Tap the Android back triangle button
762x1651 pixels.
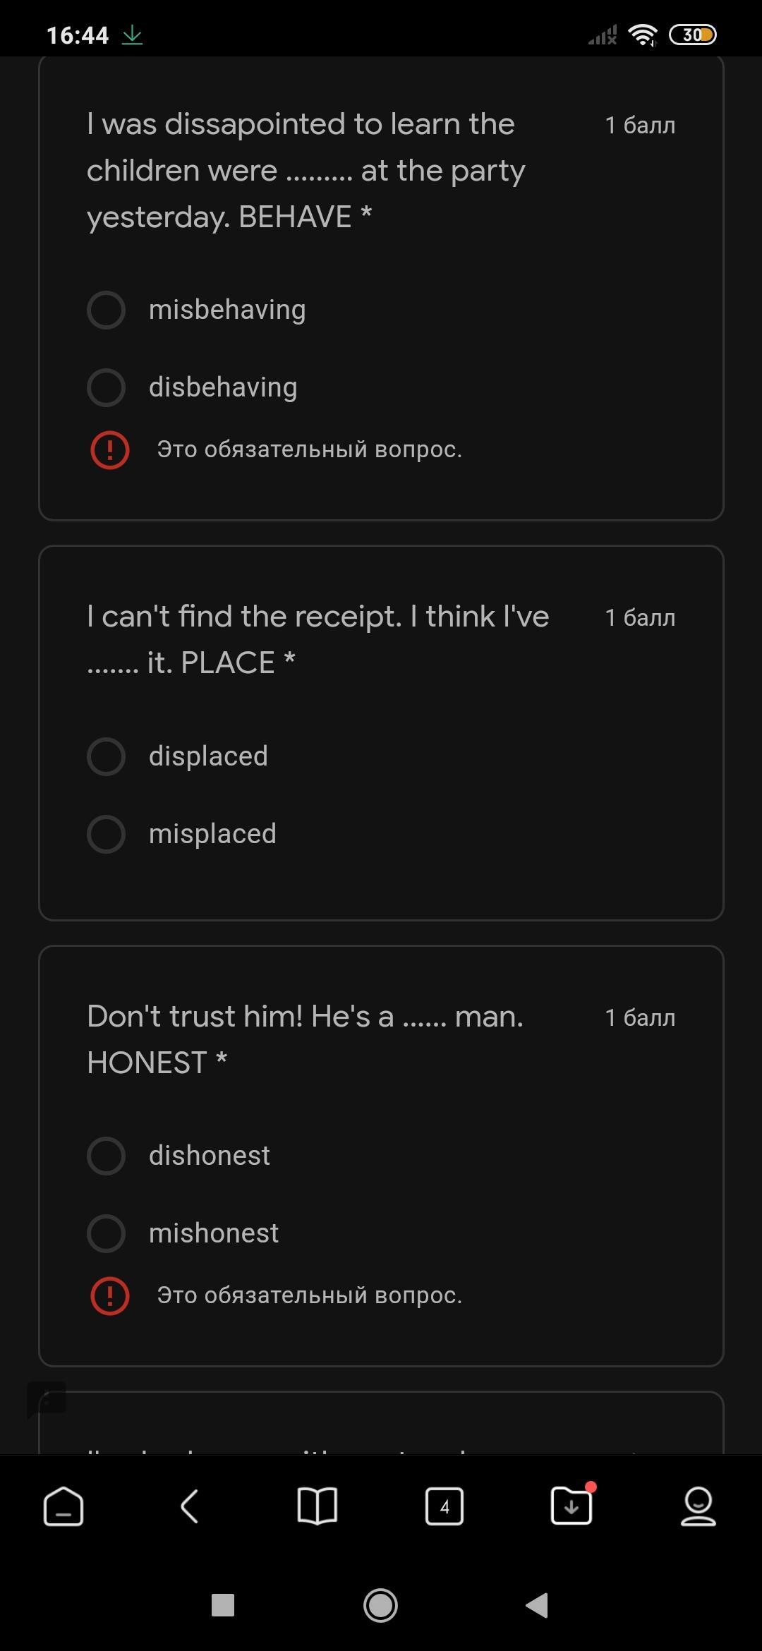pos(538,1605)
